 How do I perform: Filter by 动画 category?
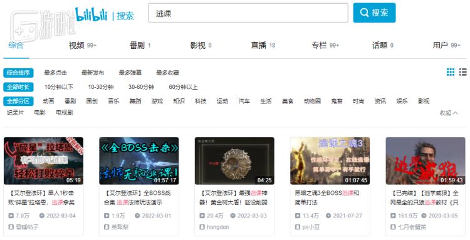pos(48,102)
